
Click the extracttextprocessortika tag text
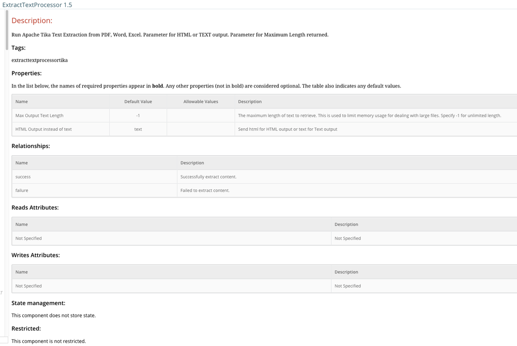tap(39, 60)
